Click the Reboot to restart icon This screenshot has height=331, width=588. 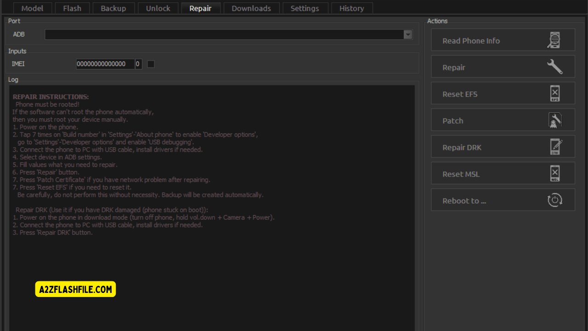point(554,200)
